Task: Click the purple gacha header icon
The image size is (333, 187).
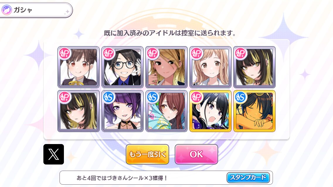Action: [x=6, y=10]
